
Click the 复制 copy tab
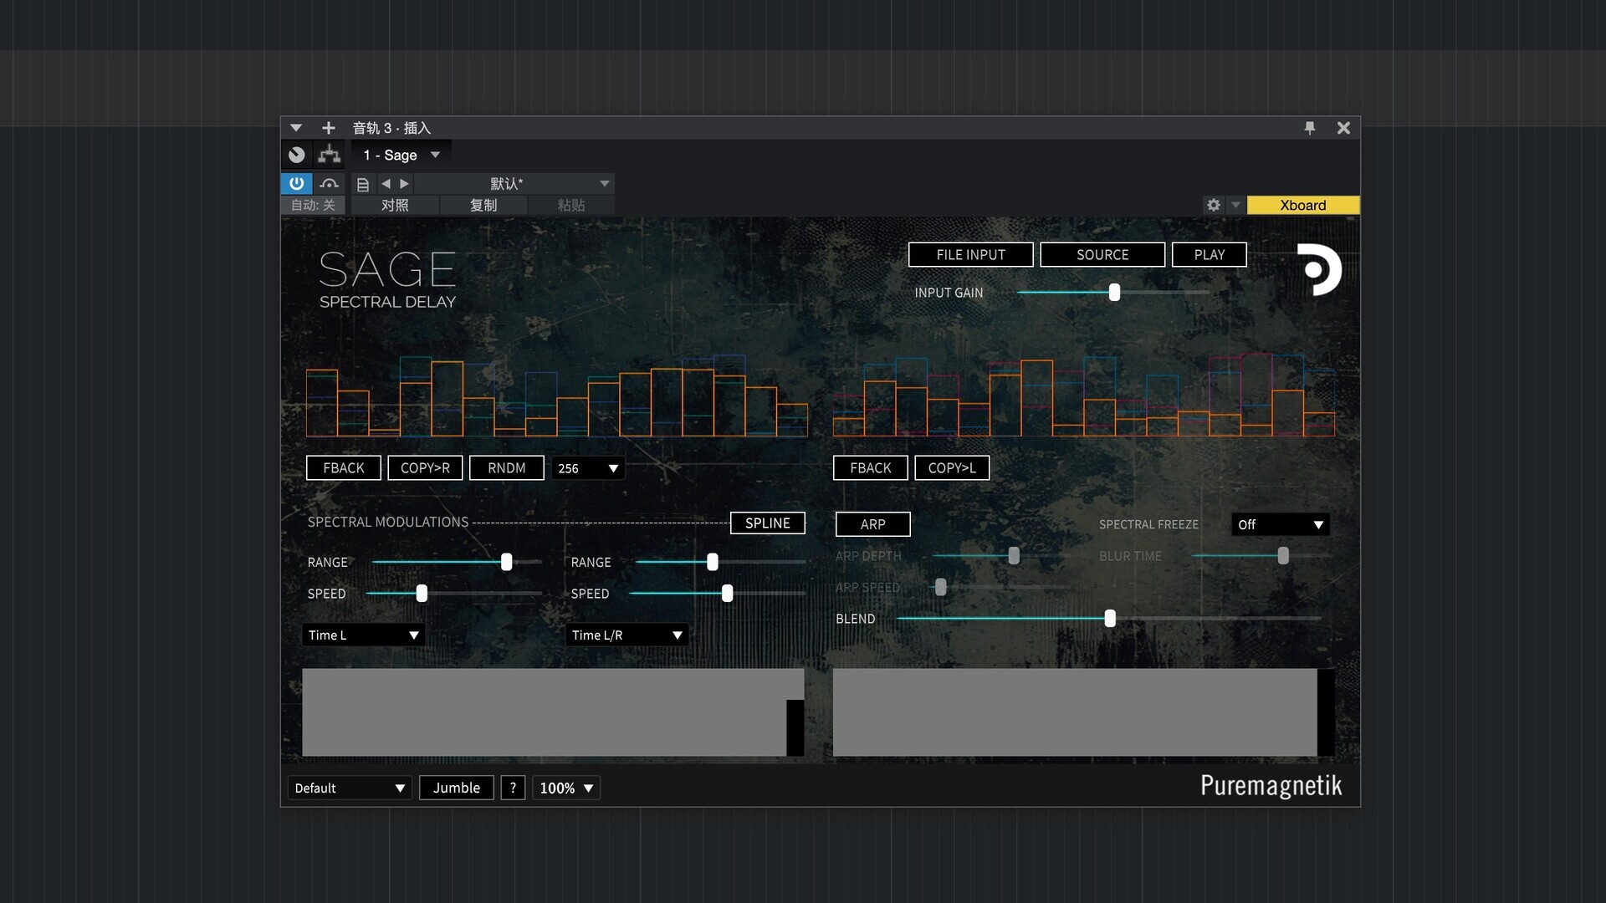[x=483, y=205]
